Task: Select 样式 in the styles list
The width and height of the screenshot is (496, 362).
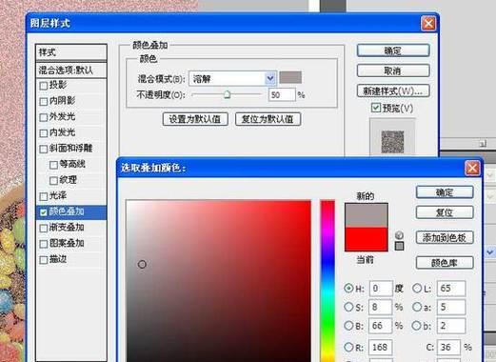Action: click(71, 52)
